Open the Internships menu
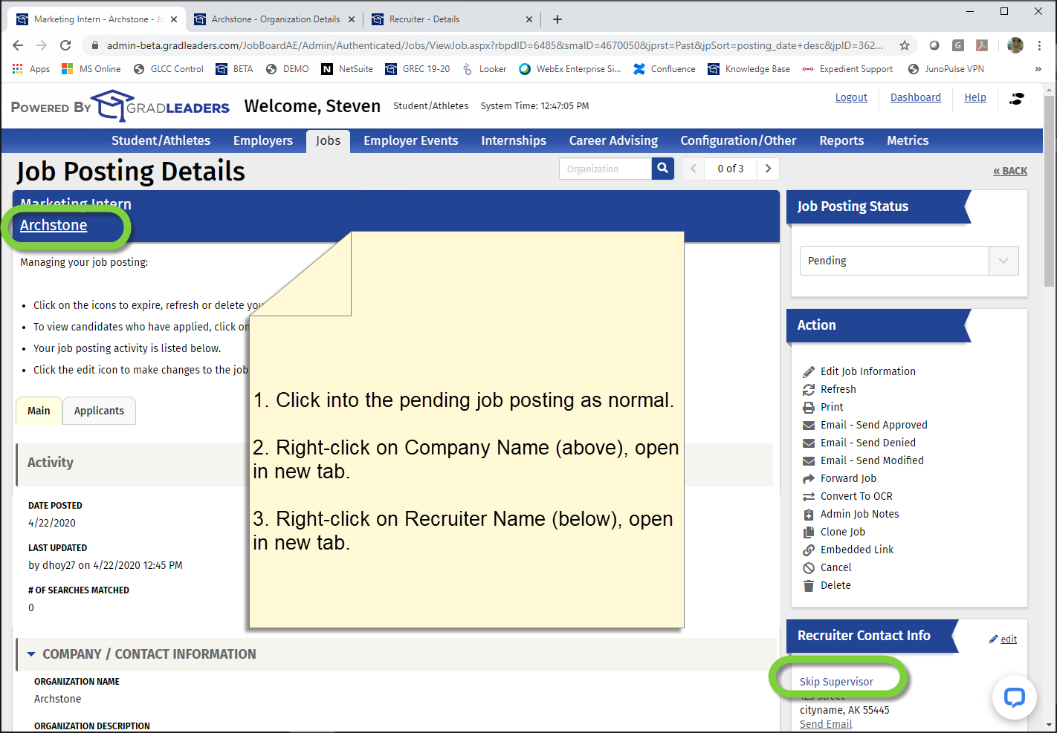The width and height of the screenshot is (1057, 733). click(x=514, y=140)
